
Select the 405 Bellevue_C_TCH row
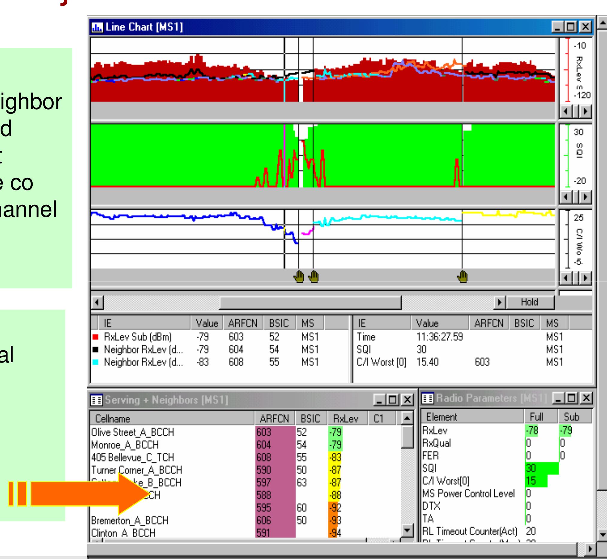point(245,457)
